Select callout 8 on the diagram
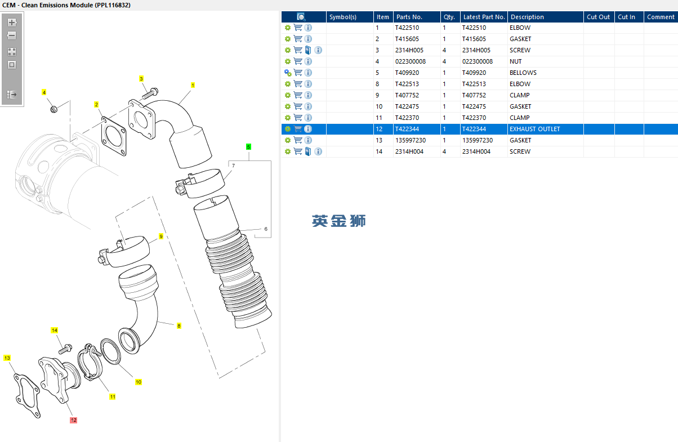 [x=179, y=326]
